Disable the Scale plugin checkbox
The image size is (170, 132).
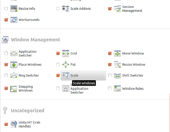[58, 76]
